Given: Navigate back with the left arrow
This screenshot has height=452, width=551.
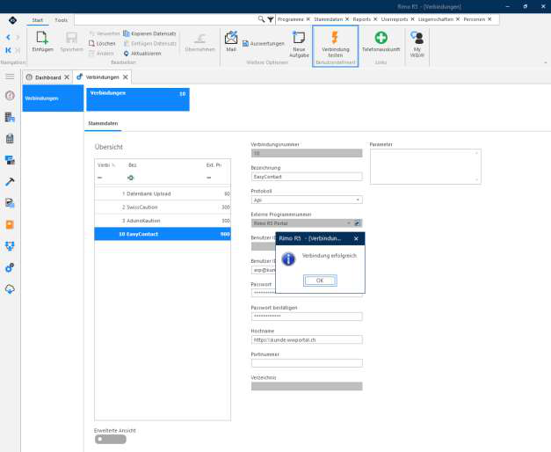Looking at the screenshot, I should tap(8, 37).
